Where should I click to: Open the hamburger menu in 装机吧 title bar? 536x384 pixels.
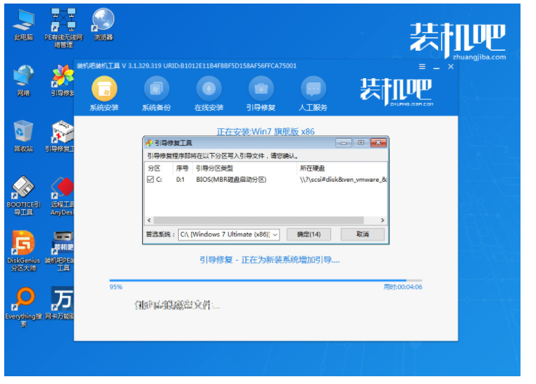point(422,67)
